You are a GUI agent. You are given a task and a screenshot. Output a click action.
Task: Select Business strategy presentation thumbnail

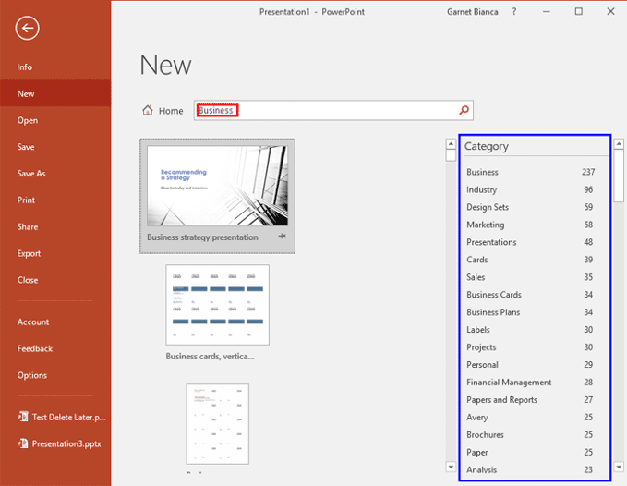tap(218, 187)
